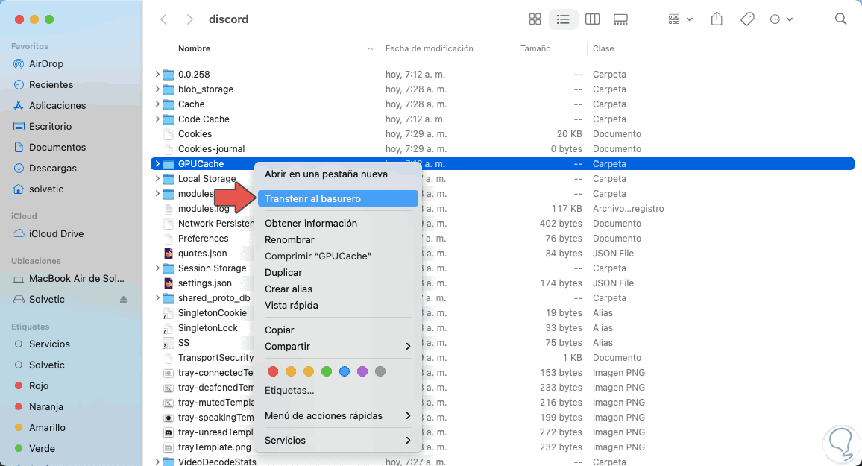Open AirDrop in the sidebar
This screenshot has width=862, height=466.
click(46, 63)
